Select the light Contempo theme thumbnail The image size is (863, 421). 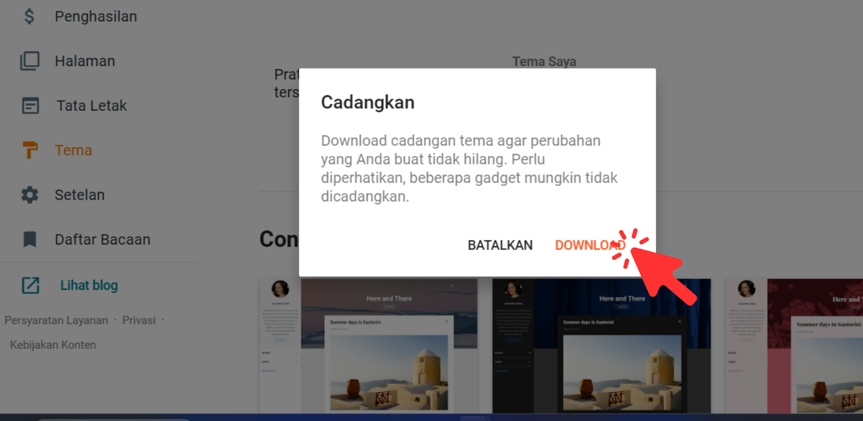coord(369,346)
